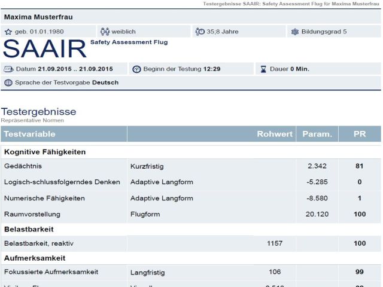Click the PR value 1 for Numerische Fähigkeiten
Screen dimensions: 383x287
pyautogui.click(x=360, y=198)
